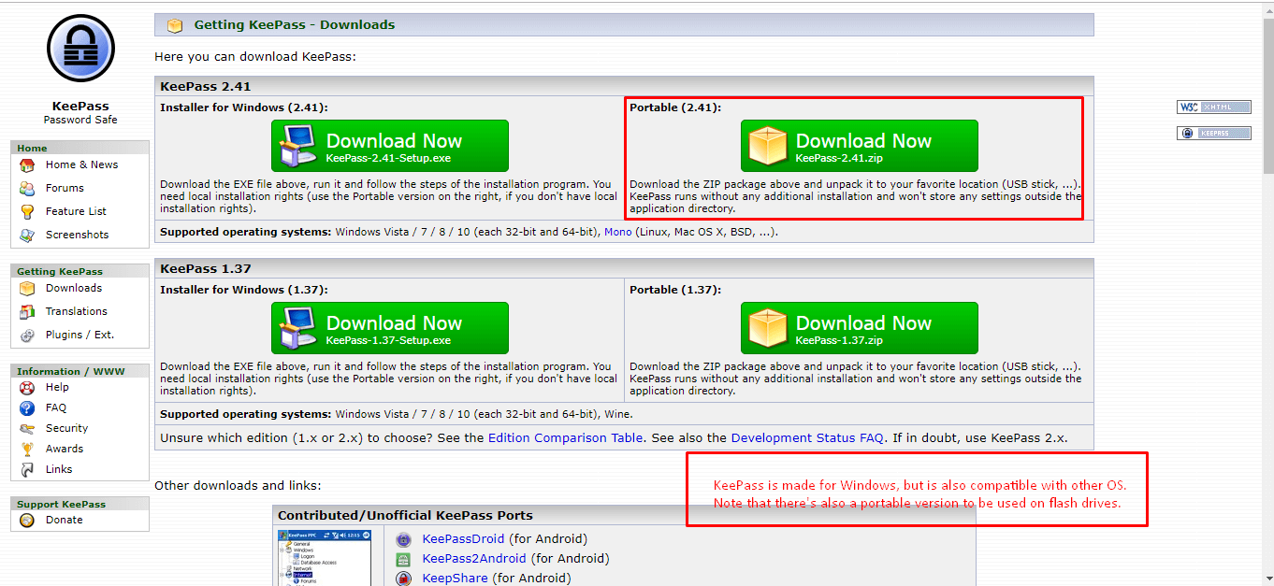Click the KeePassDroid Android icon

[x=403, y=539]
